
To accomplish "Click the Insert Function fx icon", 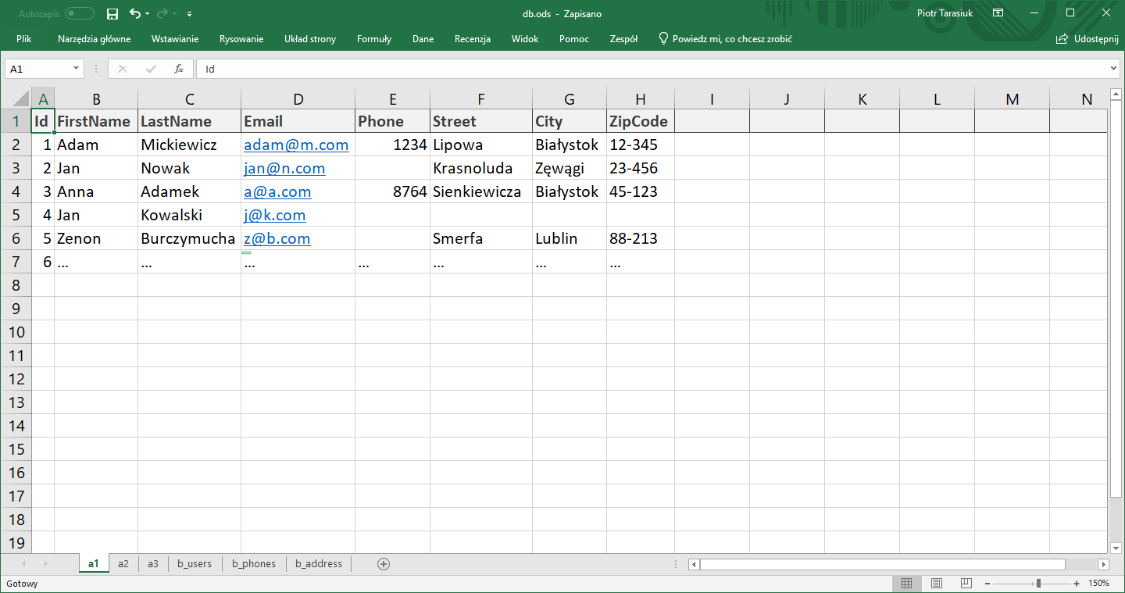I will (179, 69).
